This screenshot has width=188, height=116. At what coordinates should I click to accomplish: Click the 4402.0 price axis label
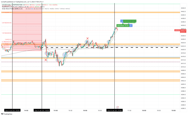pyautogui.click(x=183, y=81)
